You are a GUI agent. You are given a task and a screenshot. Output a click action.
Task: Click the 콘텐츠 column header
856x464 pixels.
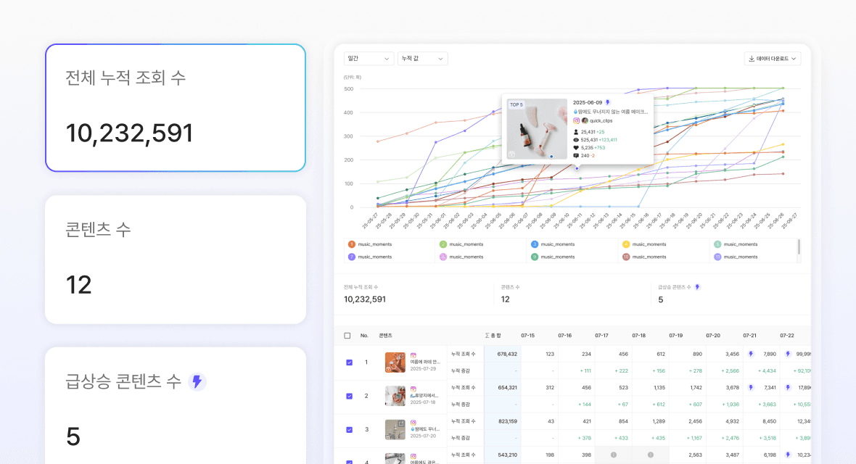point(385,336)
